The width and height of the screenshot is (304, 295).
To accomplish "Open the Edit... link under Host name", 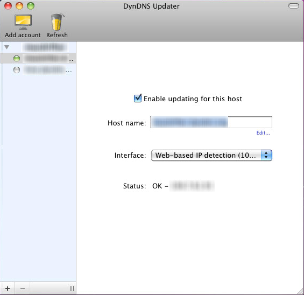I will pos(263,133).
